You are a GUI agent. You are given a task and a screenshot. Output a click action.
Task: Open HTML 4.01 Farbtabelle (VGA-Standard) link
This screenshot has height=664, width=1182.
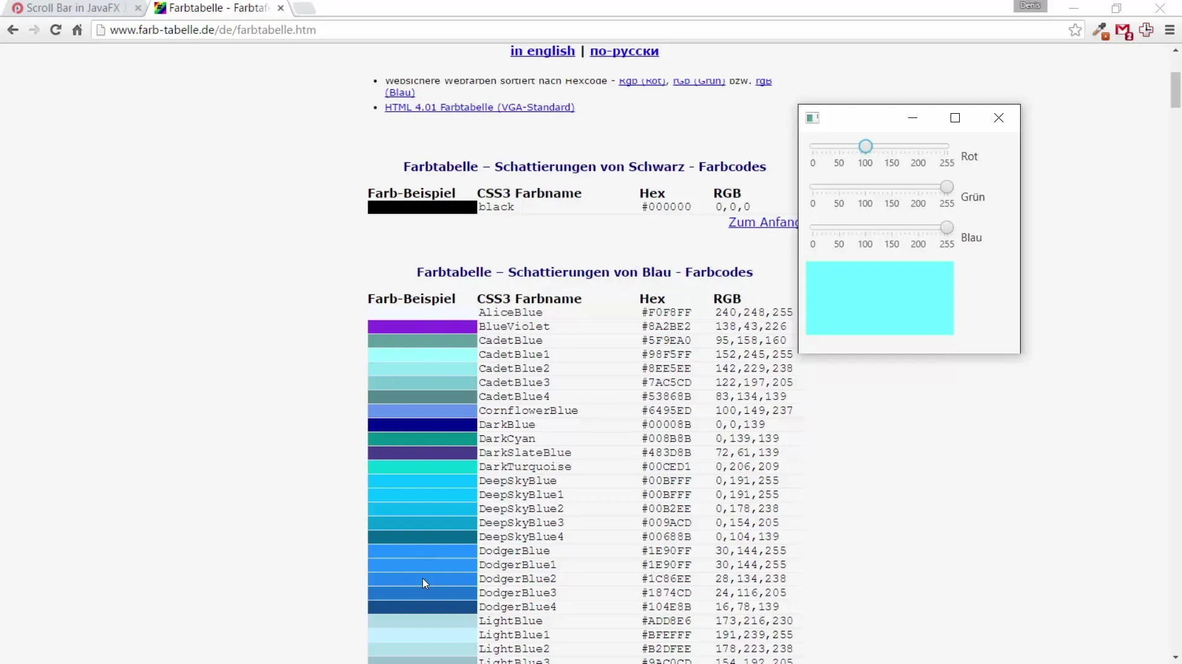tap(480, 107)
